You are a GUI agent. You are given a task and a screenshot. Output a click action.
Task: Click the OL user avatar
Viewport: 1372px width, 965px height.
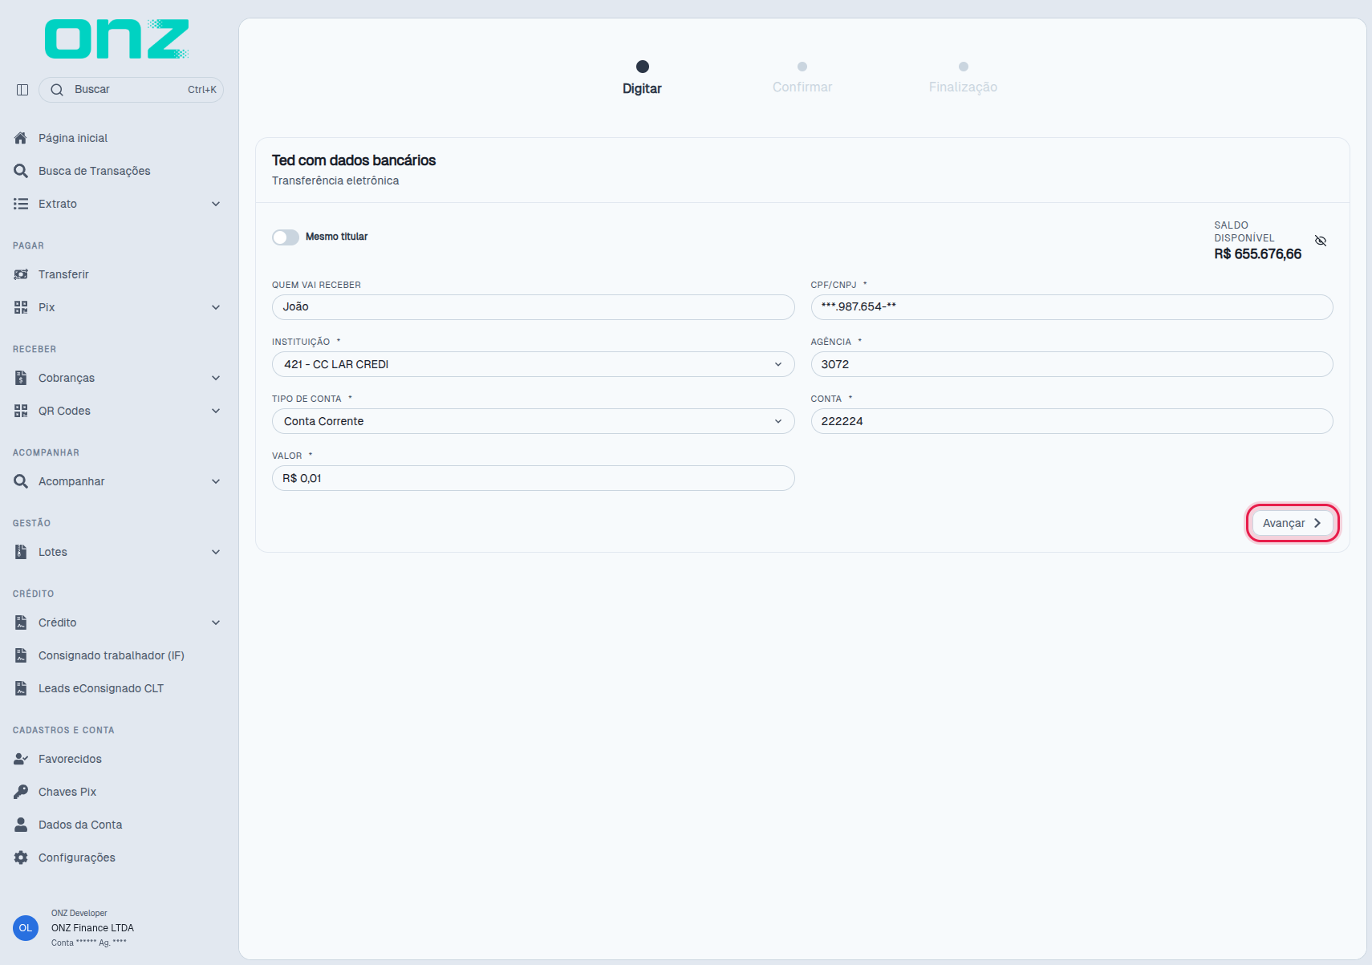[26, 928]
